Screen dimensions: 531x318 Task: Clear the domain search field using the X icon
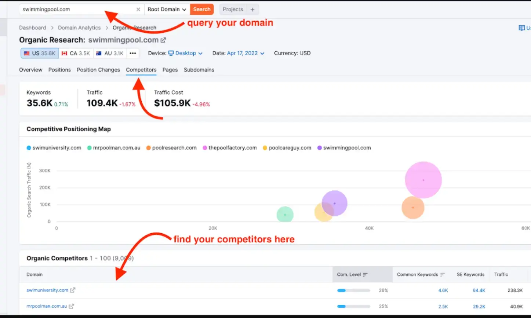(138, 9)
